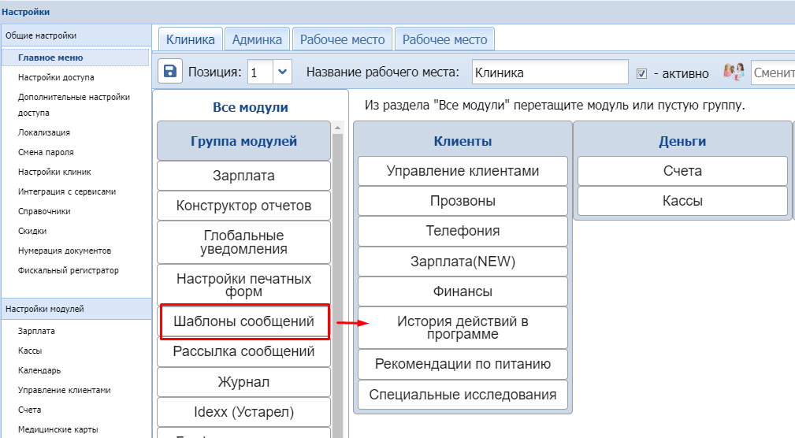The image size is (795, 438).
Task: Select Управление клиентами in Клиенты group
Action: [463, 171]
